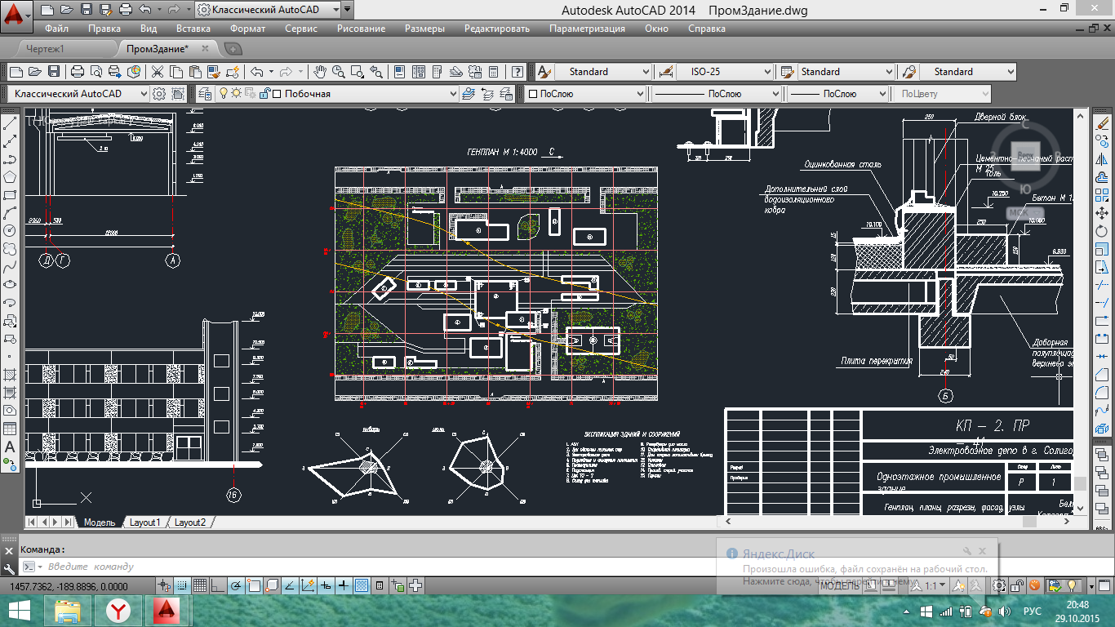Screen dimensions: 1115x627
Task: Open the Рисование menu
Action: [360, 29]
